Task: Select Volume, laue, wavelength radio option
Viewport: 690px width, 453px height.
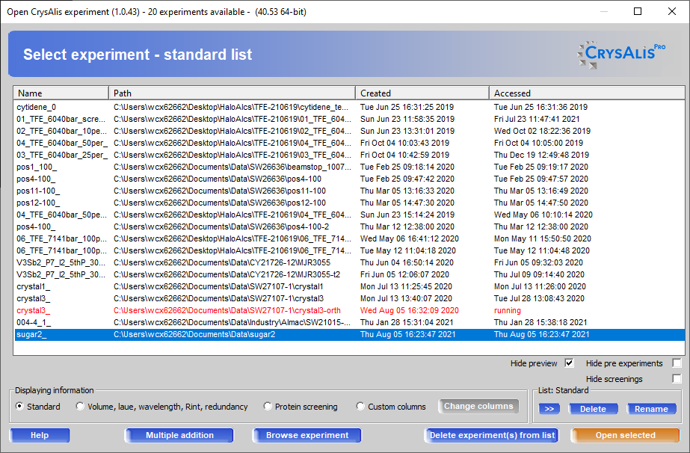Action: tap(81, 407)
